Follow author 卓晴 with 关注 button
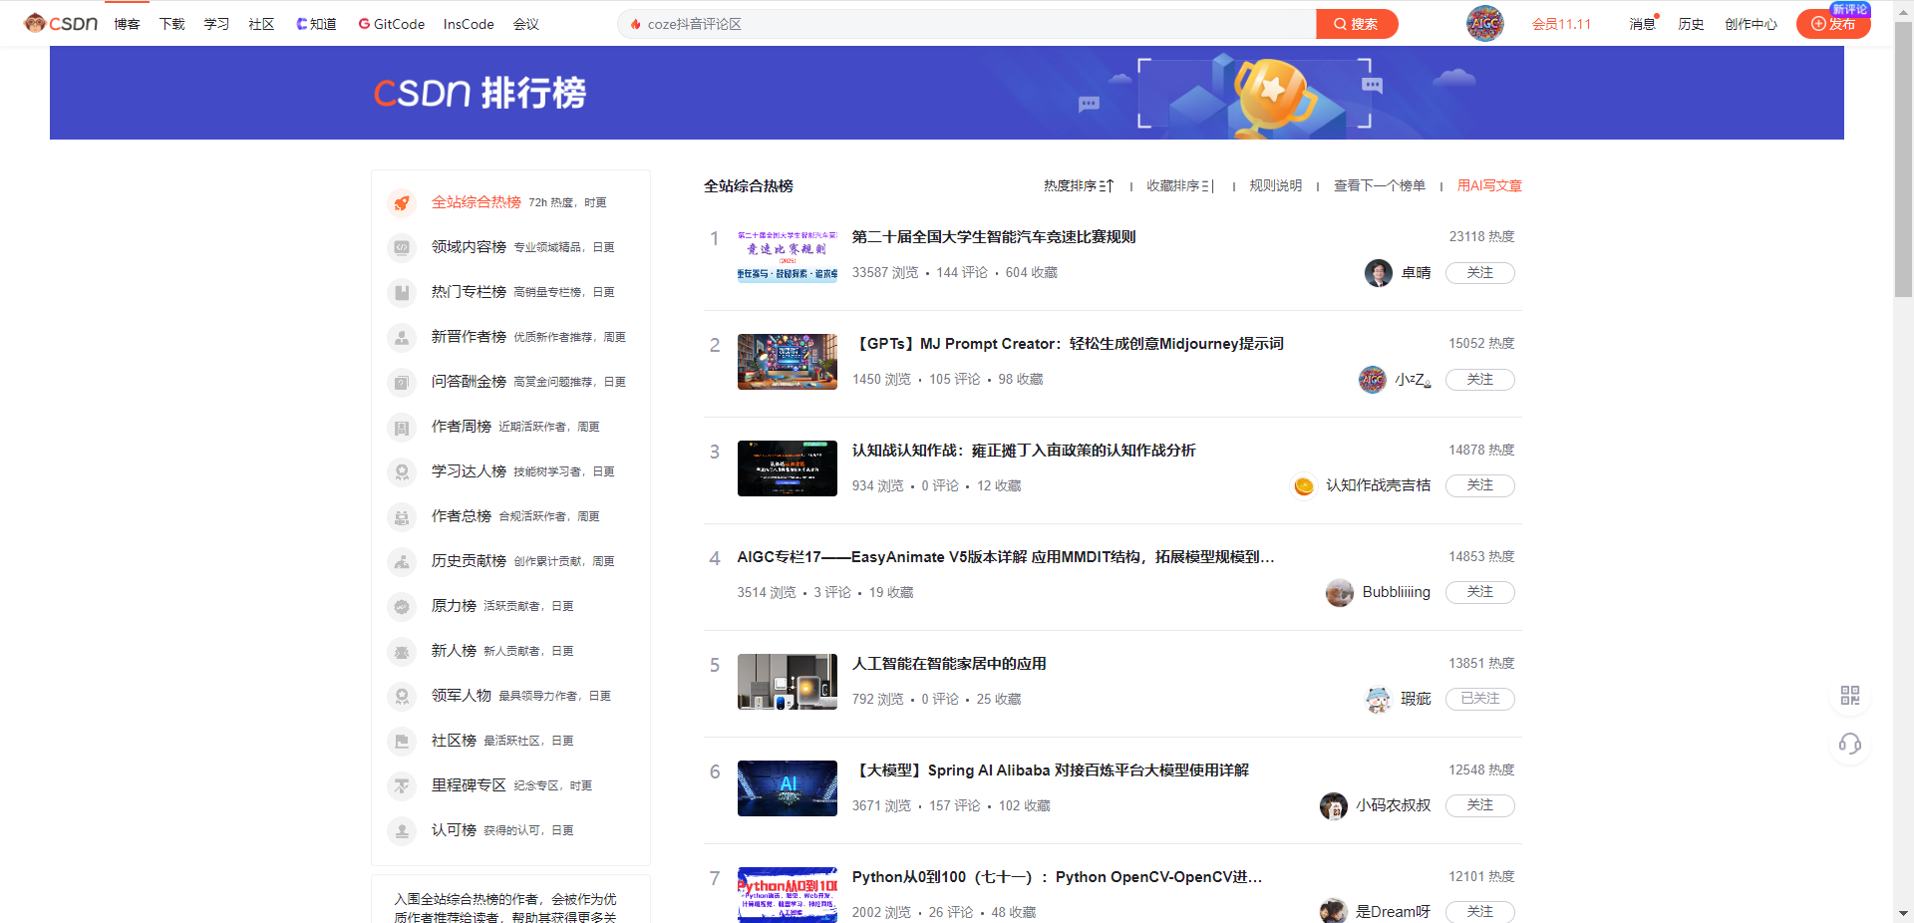Screen dimensions: 1914x923 (x=1480, y=273)
